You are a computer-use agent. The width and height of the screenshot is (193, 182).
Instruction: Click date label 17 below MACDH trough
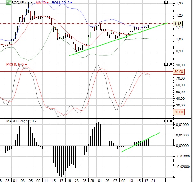pyautogui.click(x=61, y=180)
